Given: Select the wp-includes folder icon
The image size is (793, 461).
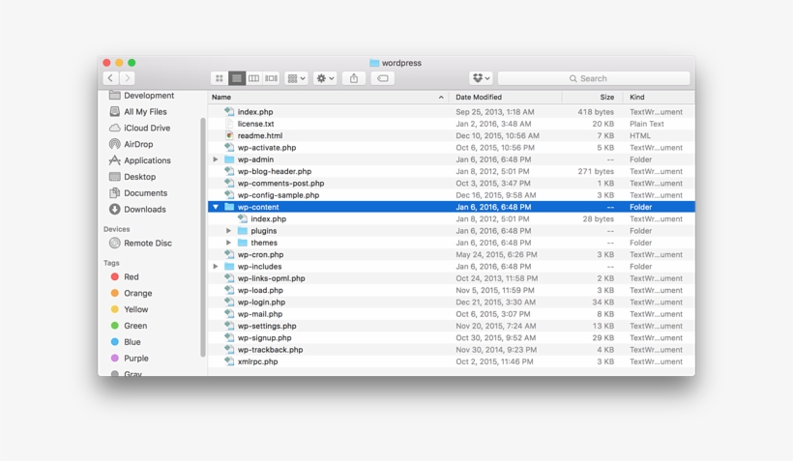Looking at the screenshot, I should [229, 267].
